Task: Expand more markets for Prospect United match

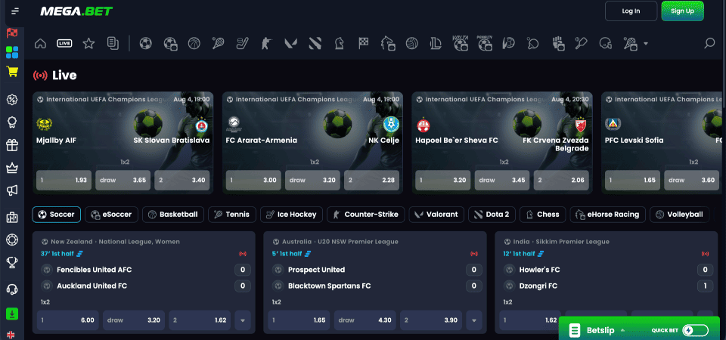Action: 474,320
